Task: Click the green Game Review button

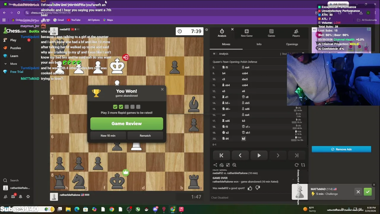Action: coord(126,124)
